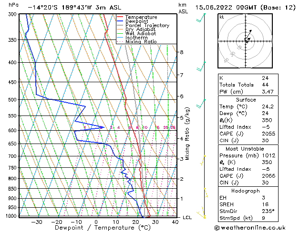Click the Surface CAPE value 2055

pos(269,134)
